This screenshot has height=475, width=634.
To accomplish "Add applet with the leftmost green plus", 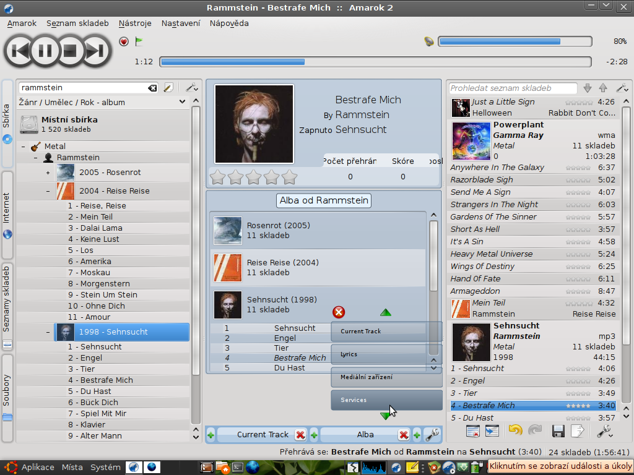I will point(211,435).
